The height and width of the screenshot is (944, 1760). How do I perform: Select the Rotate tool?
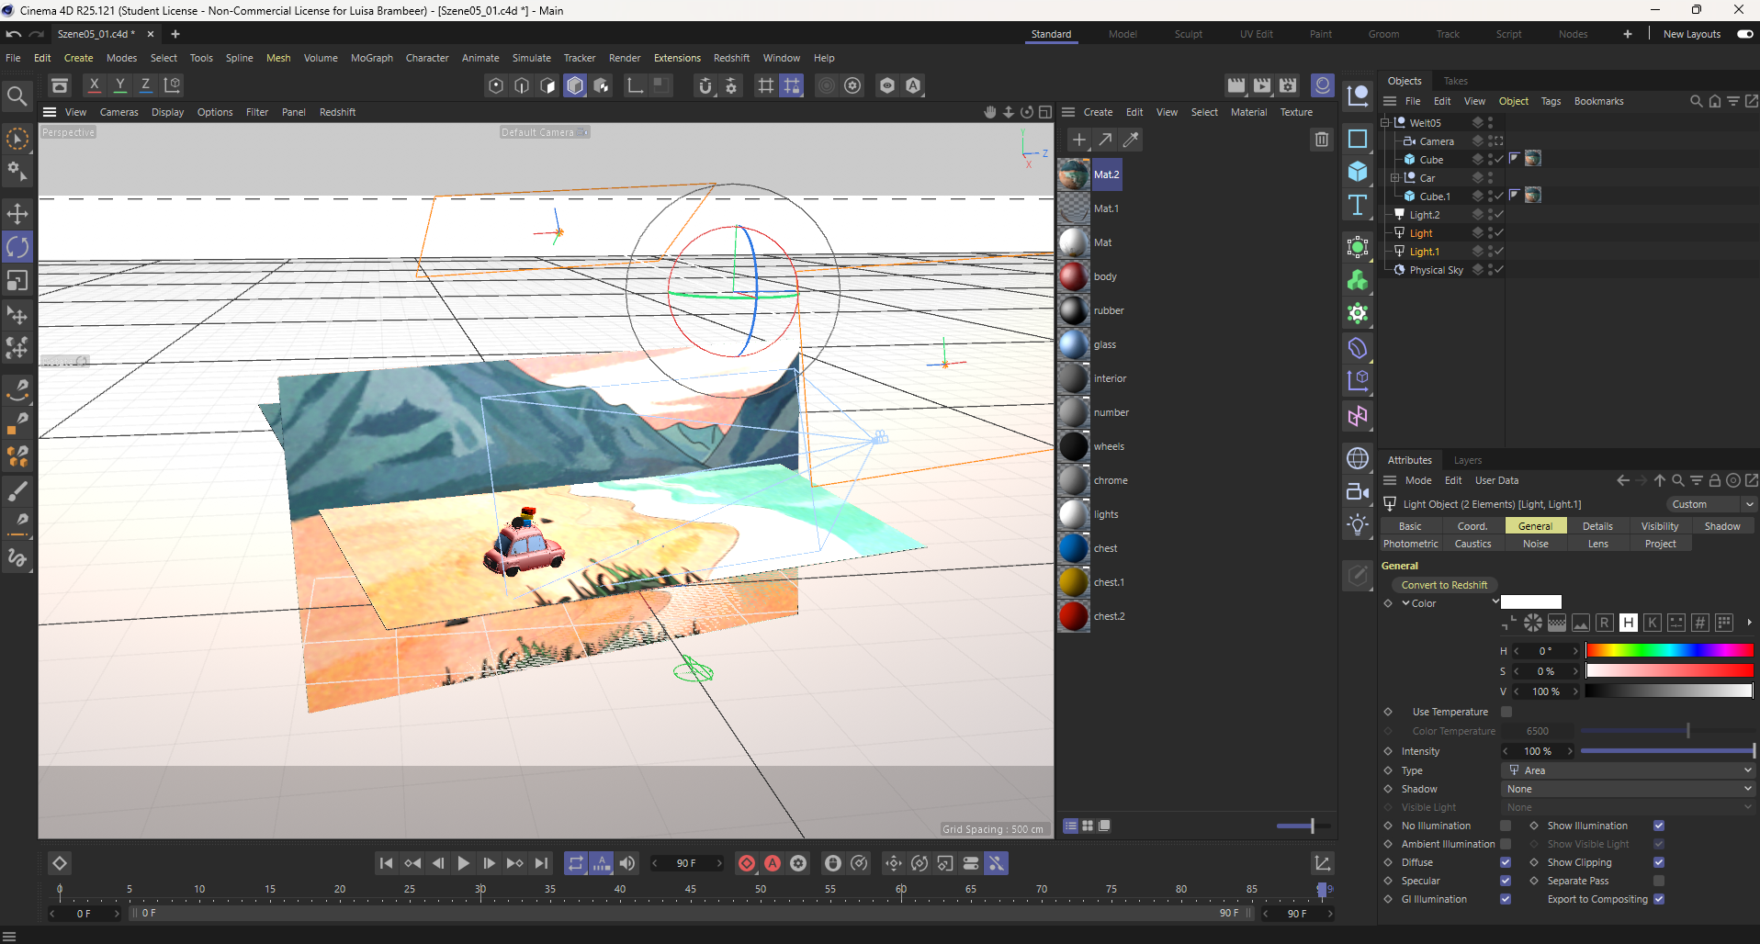(17, 246)
